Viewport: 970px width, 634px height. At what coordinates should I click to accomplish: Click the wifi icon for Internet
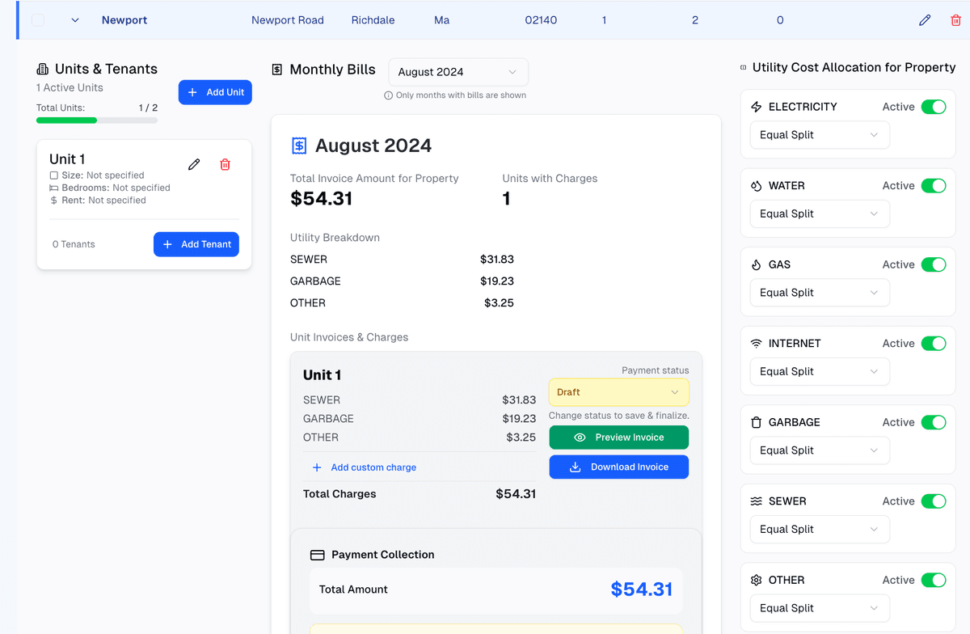pos(757,344)
